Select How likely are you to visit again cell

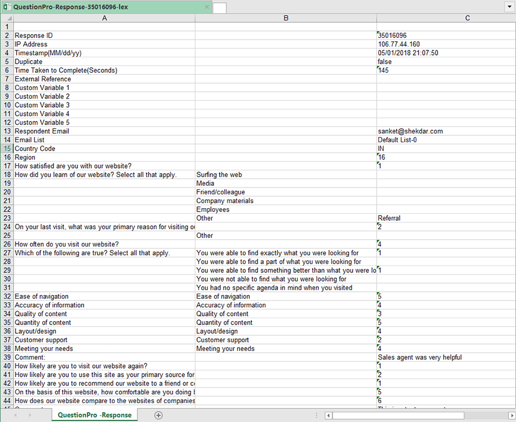[x=104, y=366]
